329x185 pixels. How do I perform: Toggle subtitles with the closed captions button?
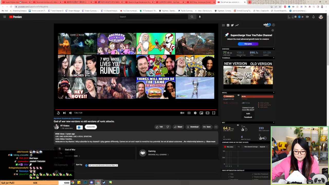[189, 113]
